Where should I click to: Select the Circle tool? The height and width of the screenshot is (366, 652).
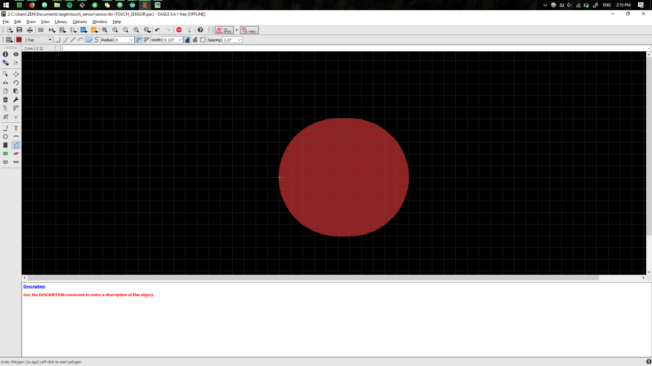pyautogui.click(x=5, y=137)
